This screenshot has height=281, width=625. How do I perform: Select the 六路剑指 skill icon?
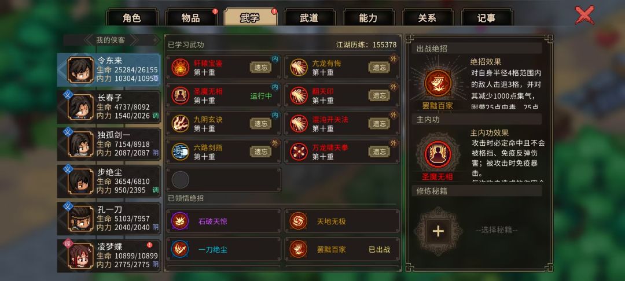point(180,151)
